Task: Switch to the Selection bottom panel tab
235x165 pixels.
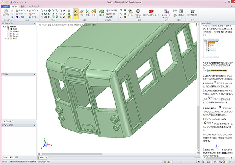Action: pyautogui.click(x=17, y=157)
